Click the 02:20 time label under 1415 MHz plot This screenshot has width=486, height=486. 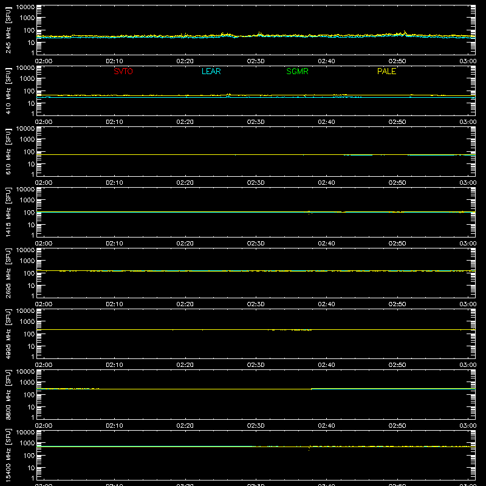pos(185,244)
